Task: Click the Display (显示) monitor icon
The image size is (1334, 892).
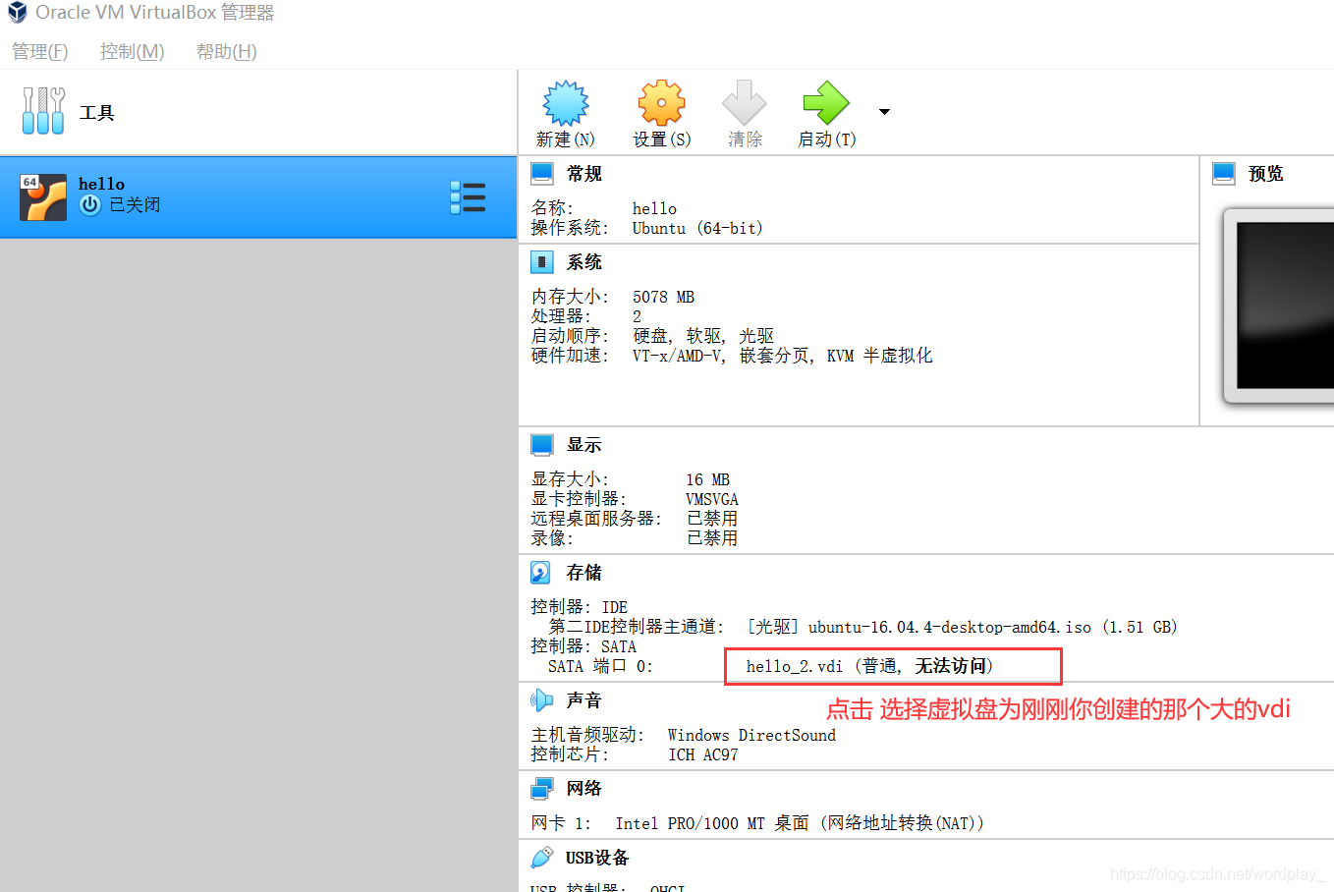Action: coord(542,445)
